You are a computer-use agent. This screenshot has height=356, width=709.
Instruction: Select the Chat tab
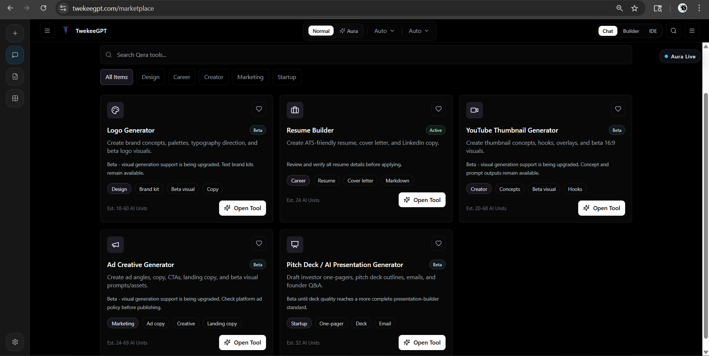(x=608, y=31)
